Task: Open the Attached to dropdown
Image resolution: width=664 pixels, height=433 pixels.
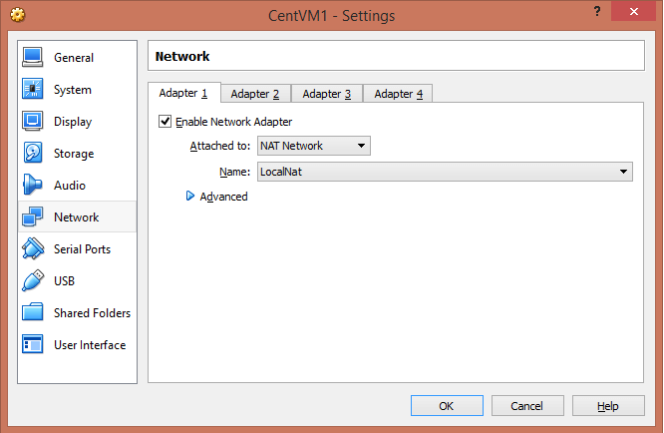Action: point(313,147)
